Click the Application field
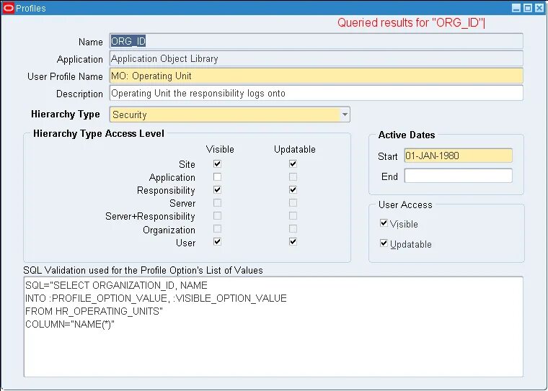Screen dimensions: 548x391 pyautogui.click(x=317, y=58)
